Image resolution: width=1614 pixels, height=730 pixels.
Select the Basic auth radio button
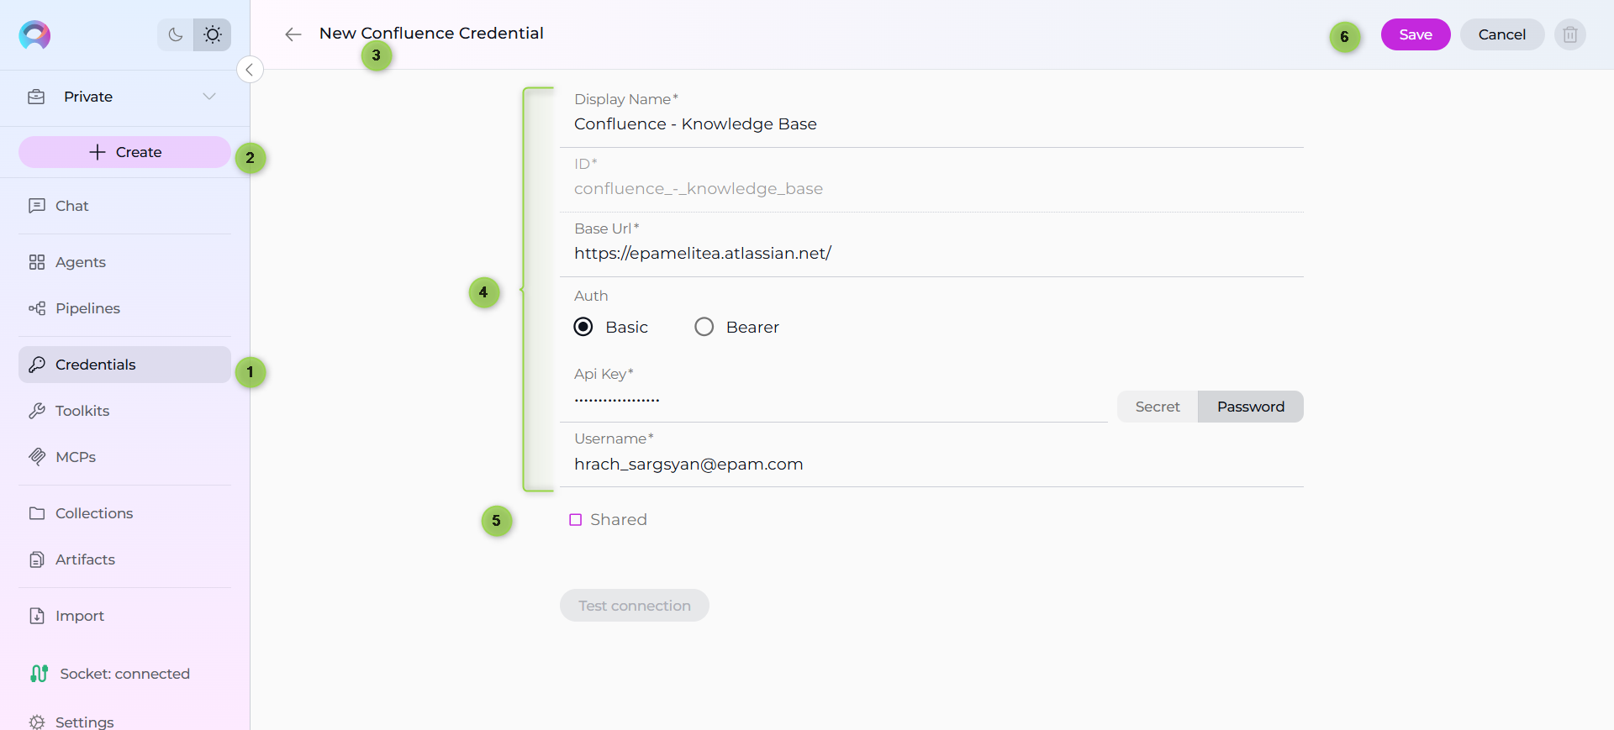coord(583,327)
